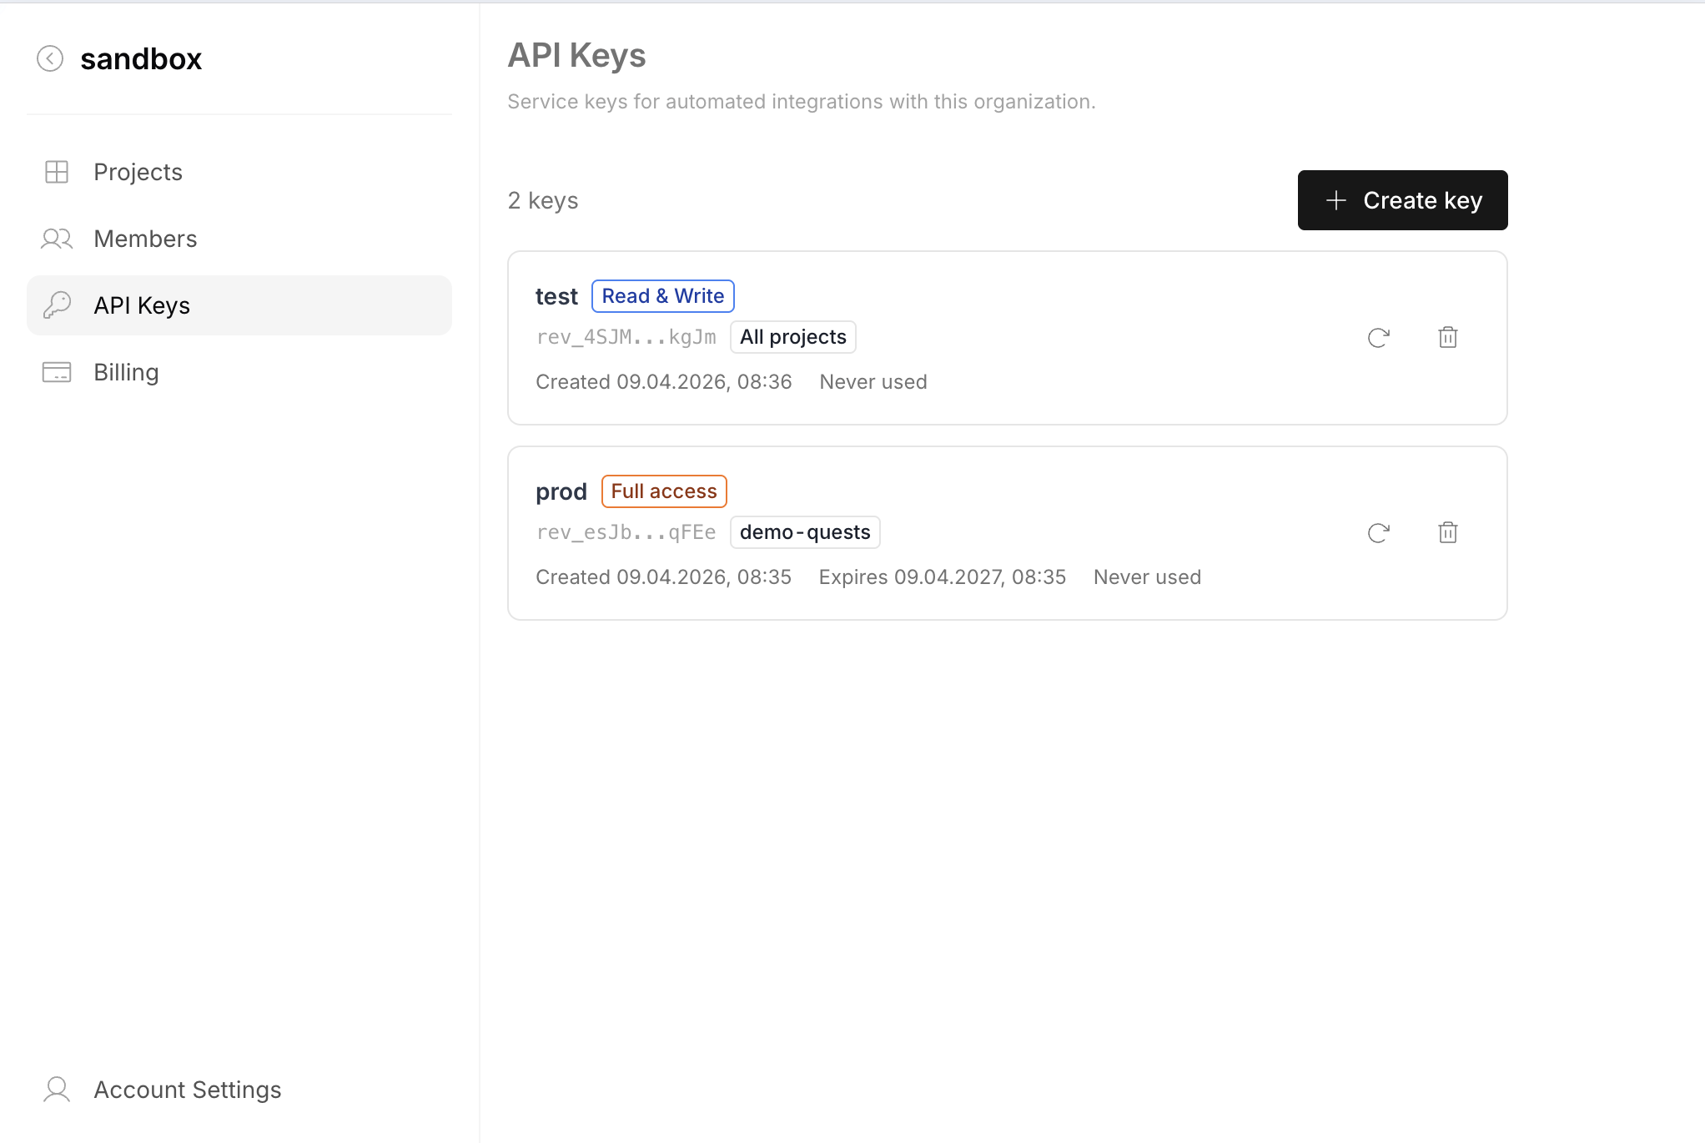Click the Full access permission badge
Viewport: 1705px width, 1143px height.
coord(663,491)
